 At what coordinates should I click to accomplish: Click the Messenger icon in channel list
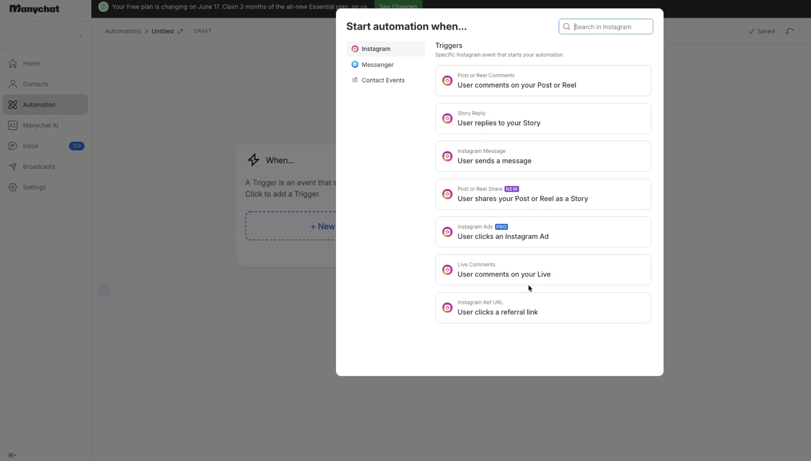355,64
